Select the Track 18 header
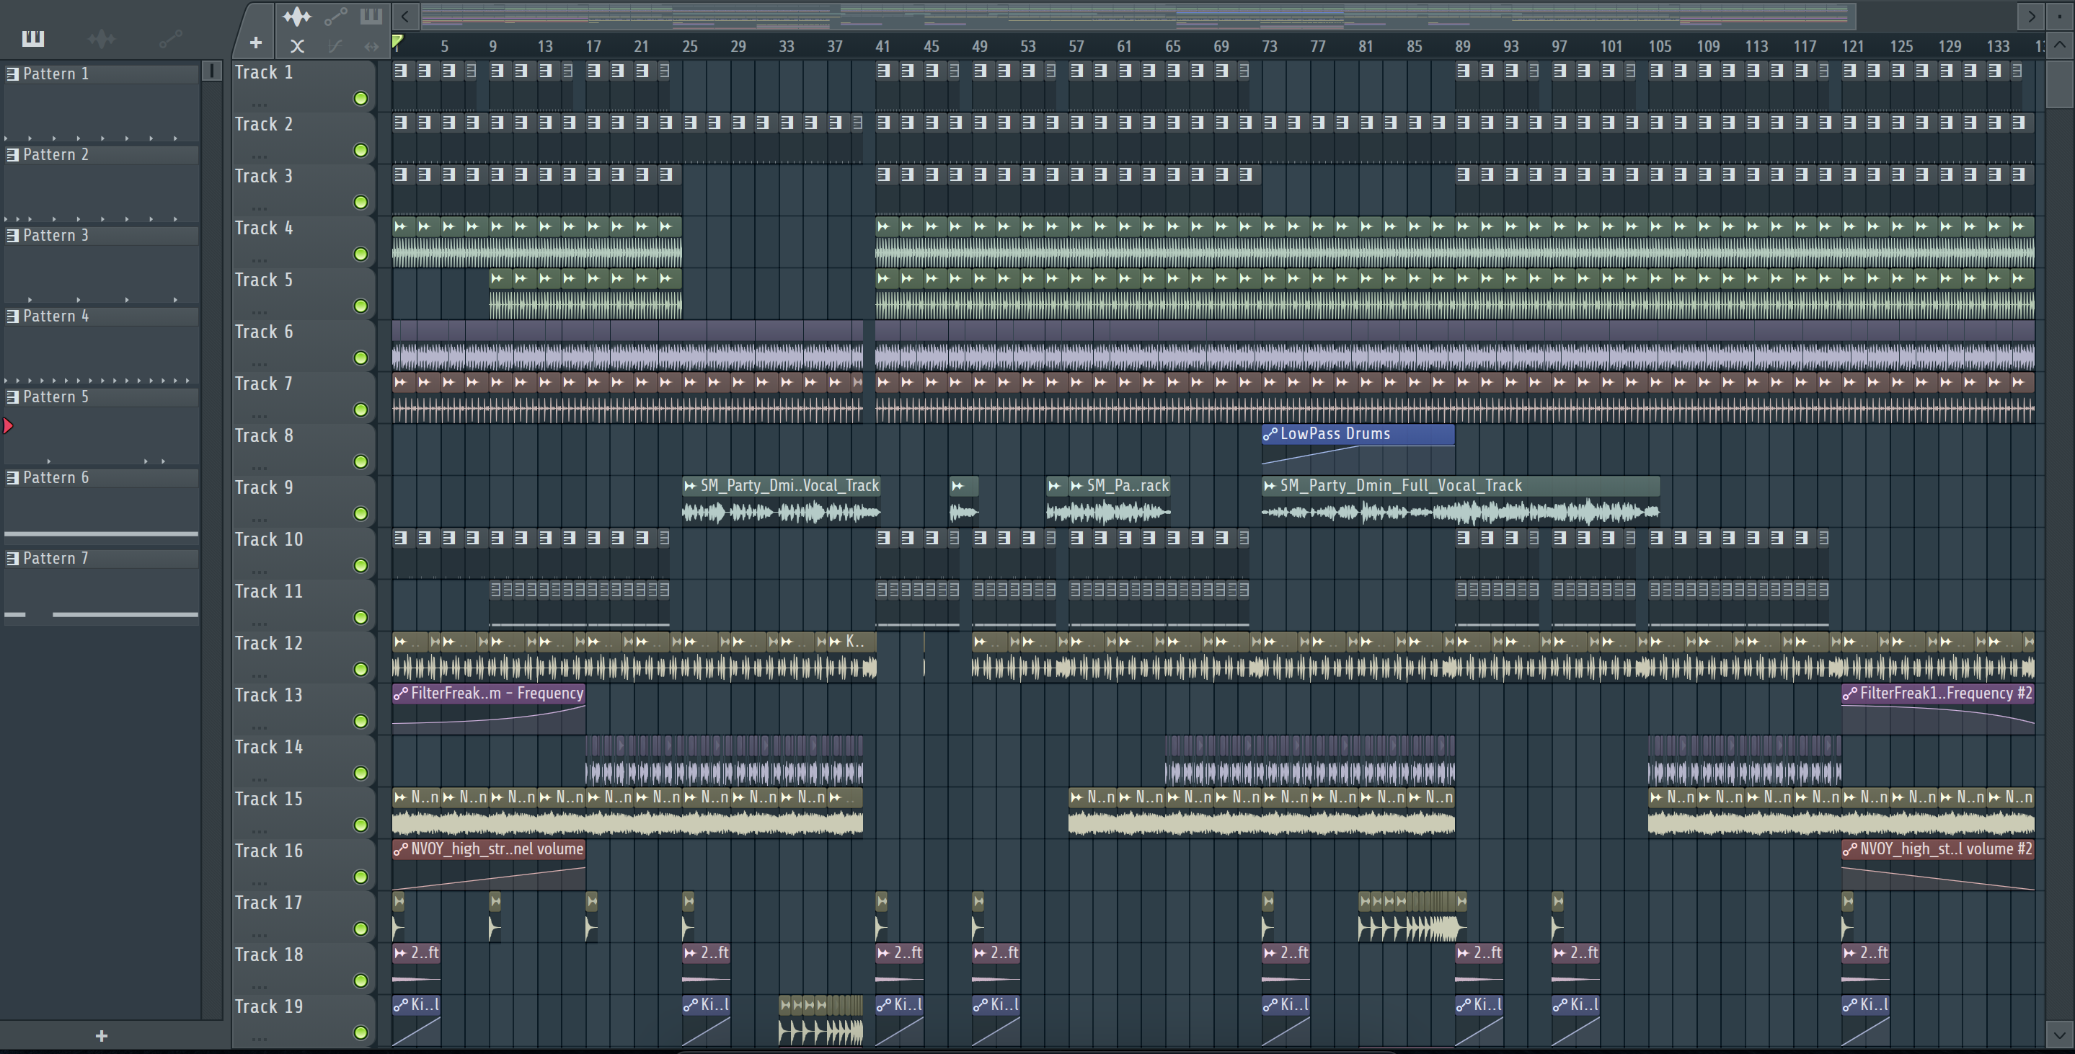 click(304, 967)
